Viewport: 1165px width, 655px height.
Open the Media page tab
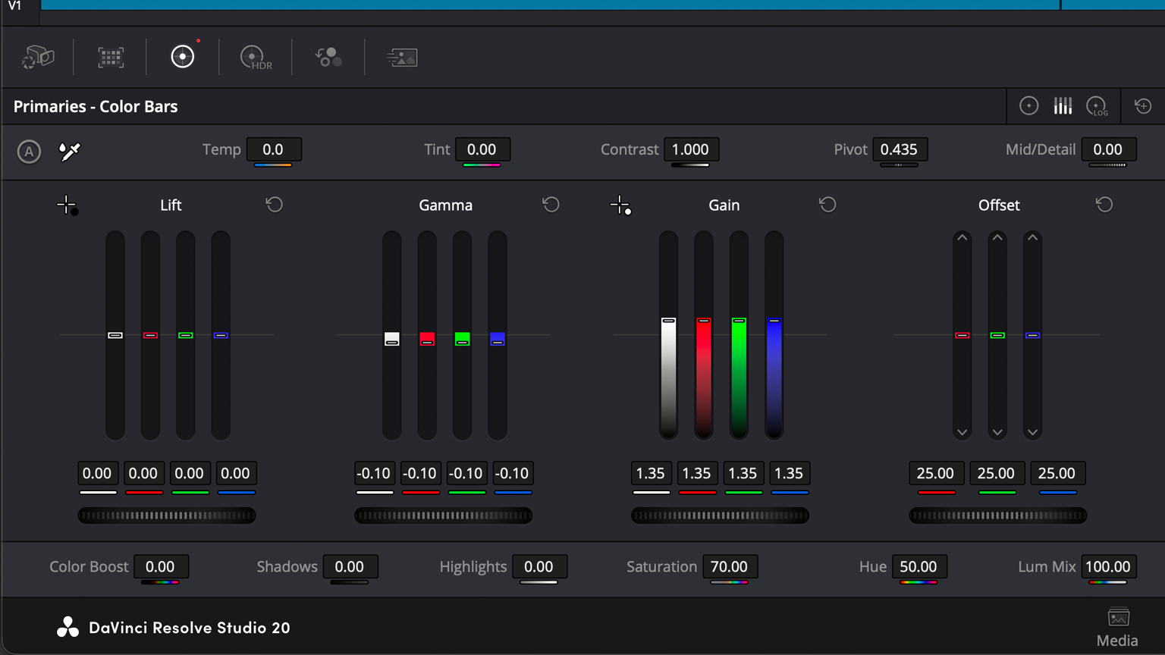point(1117,628)
